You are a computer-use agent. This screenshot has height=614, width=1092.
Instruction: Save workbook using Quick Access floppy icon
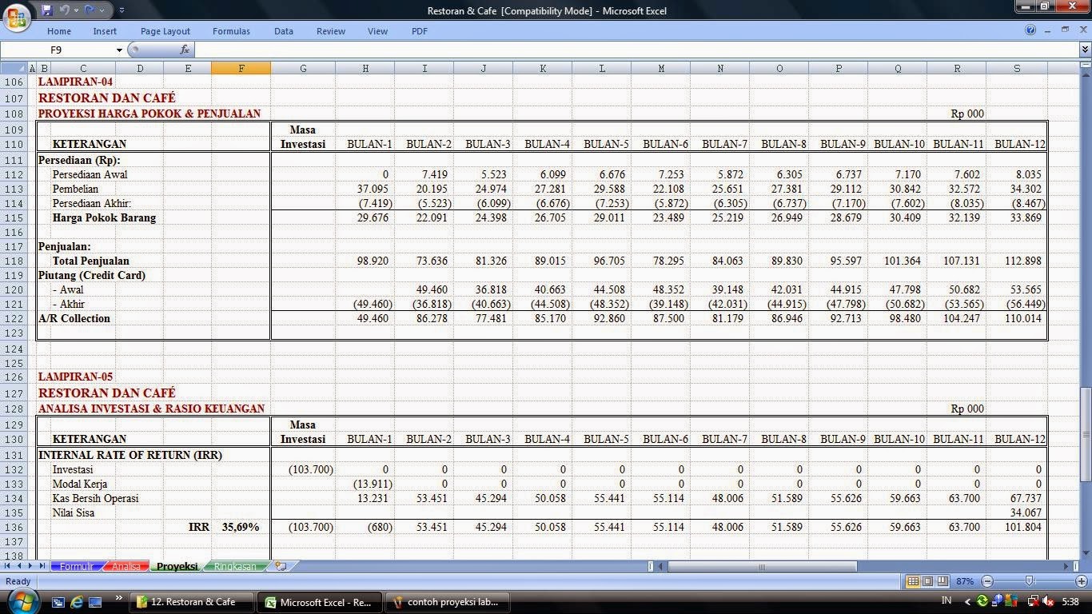[46, 10]
